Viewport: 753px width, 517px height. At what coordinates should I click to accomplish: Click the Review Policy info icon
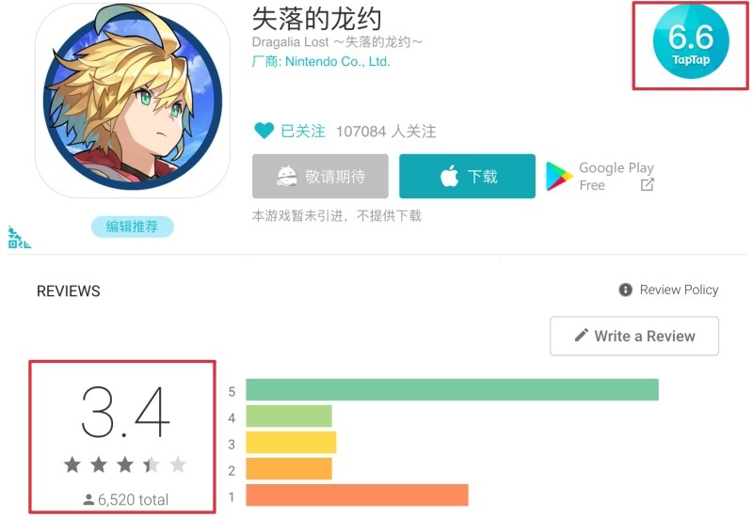click(625, 290)
